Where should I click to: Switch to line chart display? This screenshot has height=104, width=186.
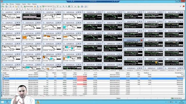pos(60,6)
